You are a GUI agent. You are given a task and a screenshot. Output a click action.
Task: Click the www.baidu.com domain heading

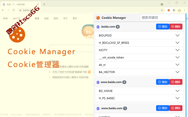pos(111,82)
